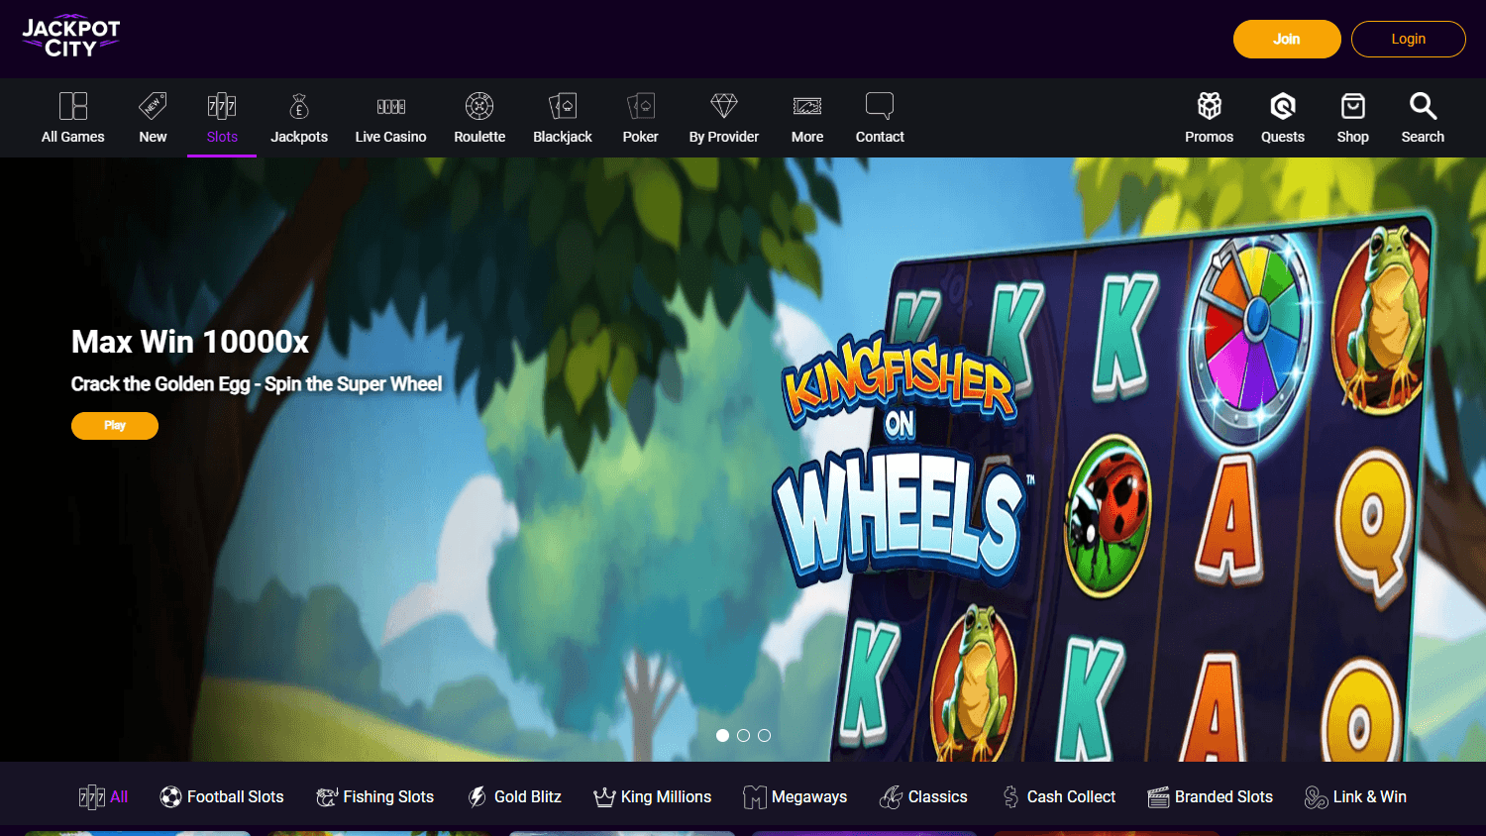Select the All slots filter label
This screenshot has height=836, width=1486.
pyautogui.click(x=119, y=796)
